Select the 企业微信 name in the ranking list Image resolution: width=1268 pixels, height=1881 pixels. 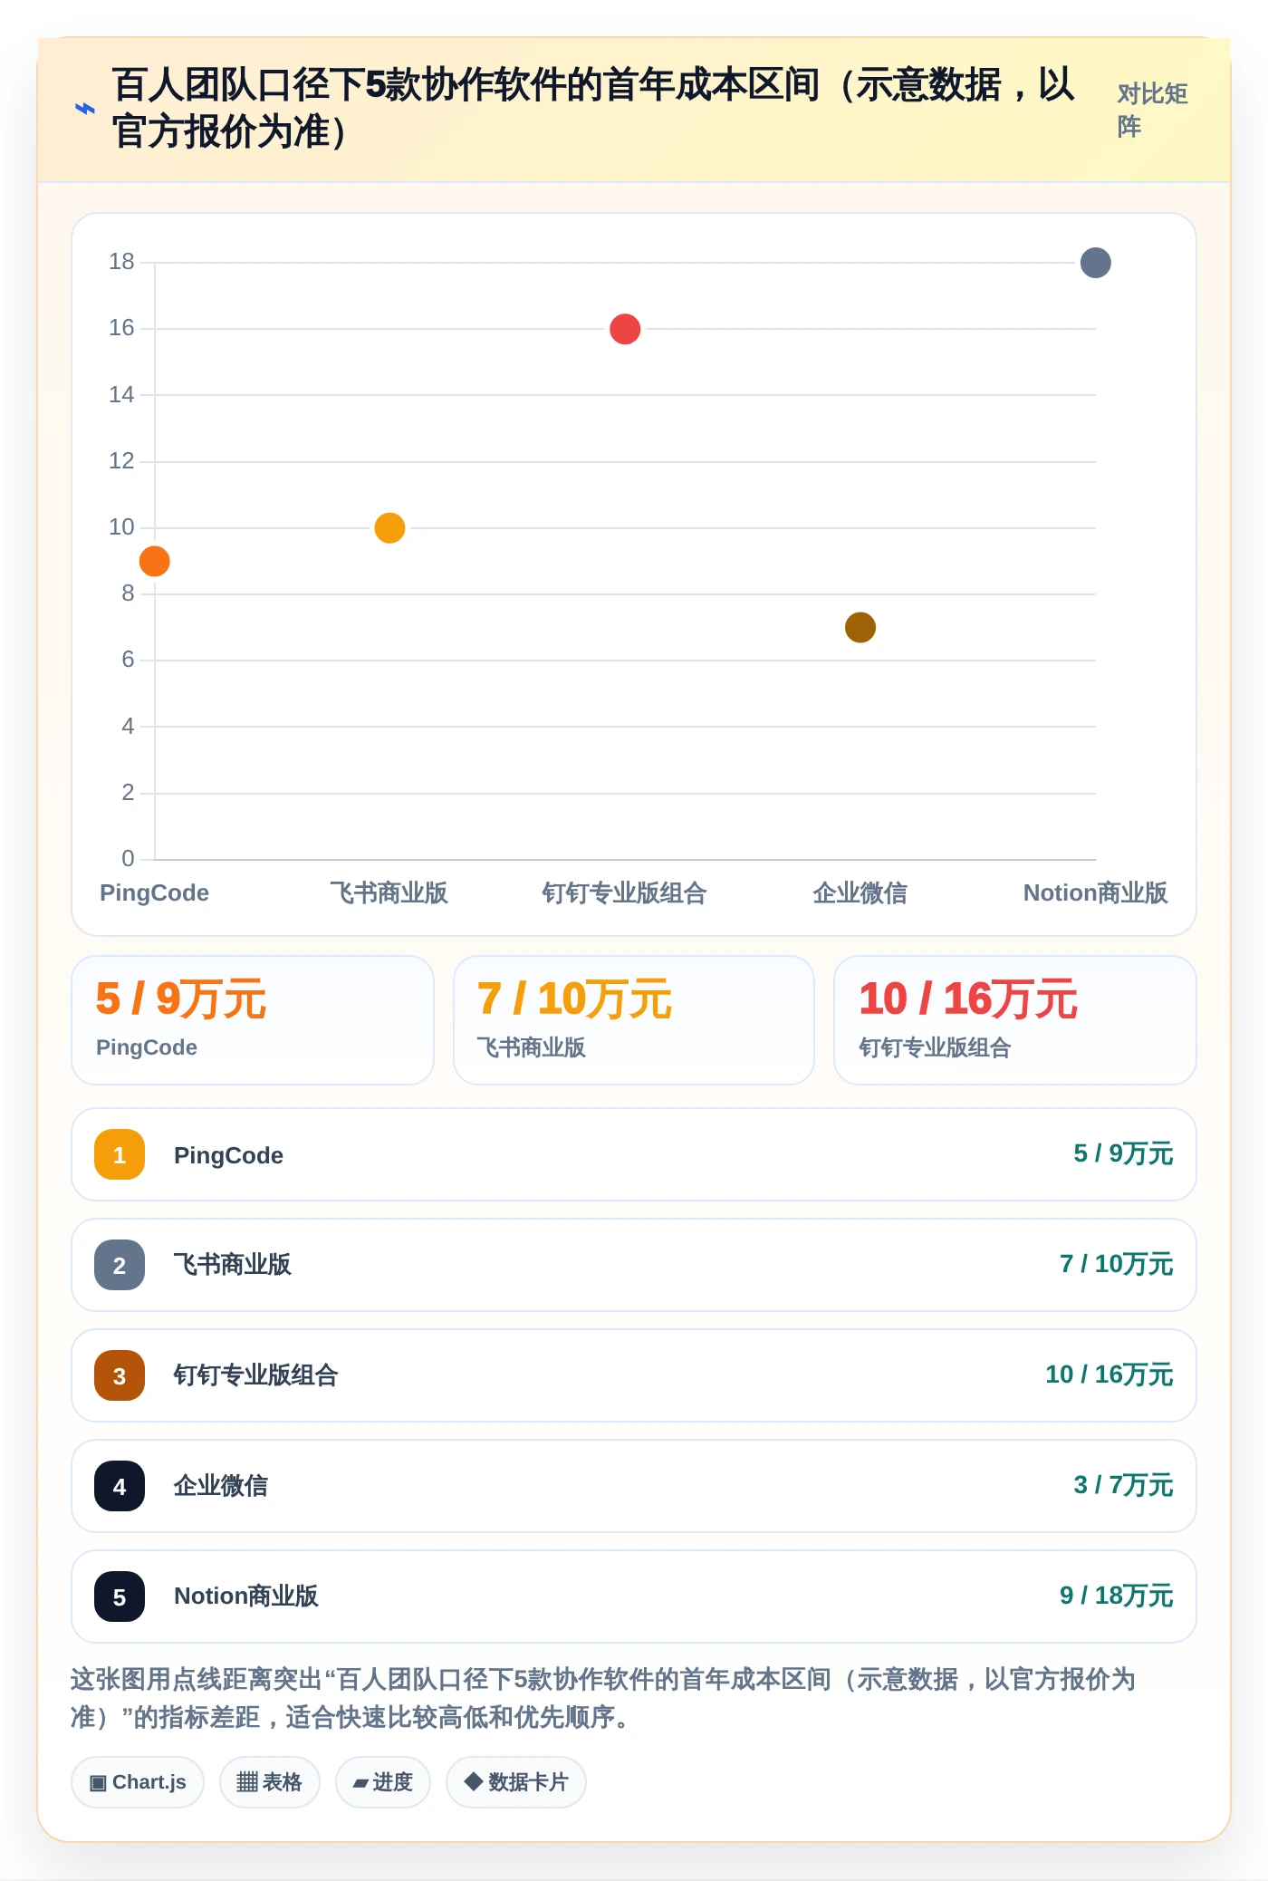coord(220,1486)
